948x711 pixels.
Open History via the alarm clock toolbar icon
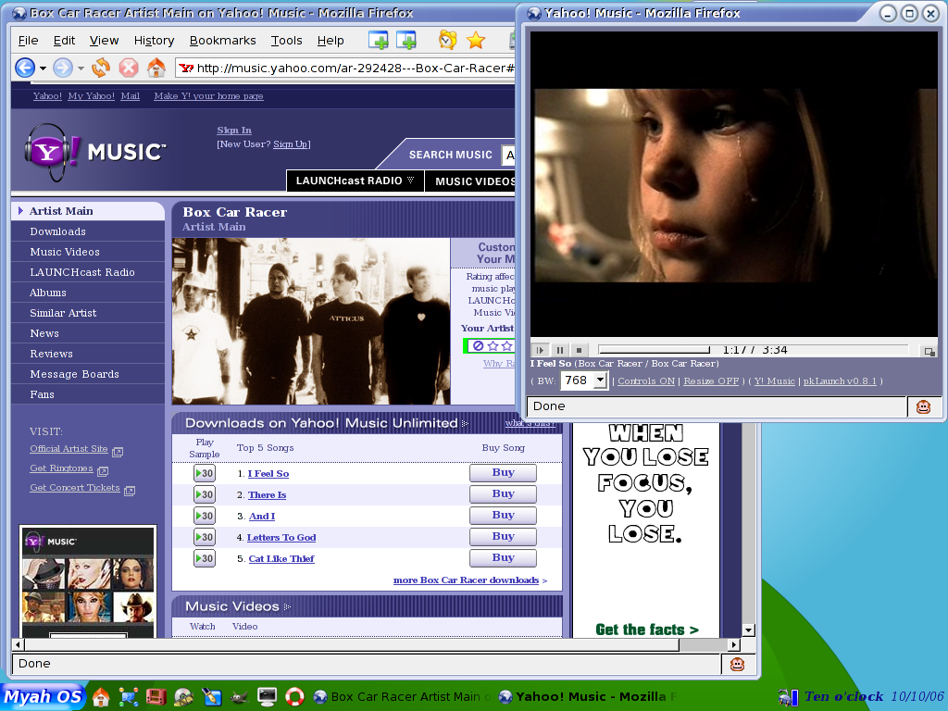click(x=447, y=40)
